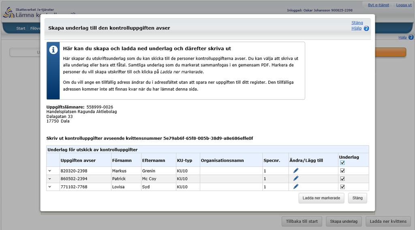This screenshot has height=230, width=415.
Task: Click the edit pencil for Patrick Mc Coy
Action: 295,179
